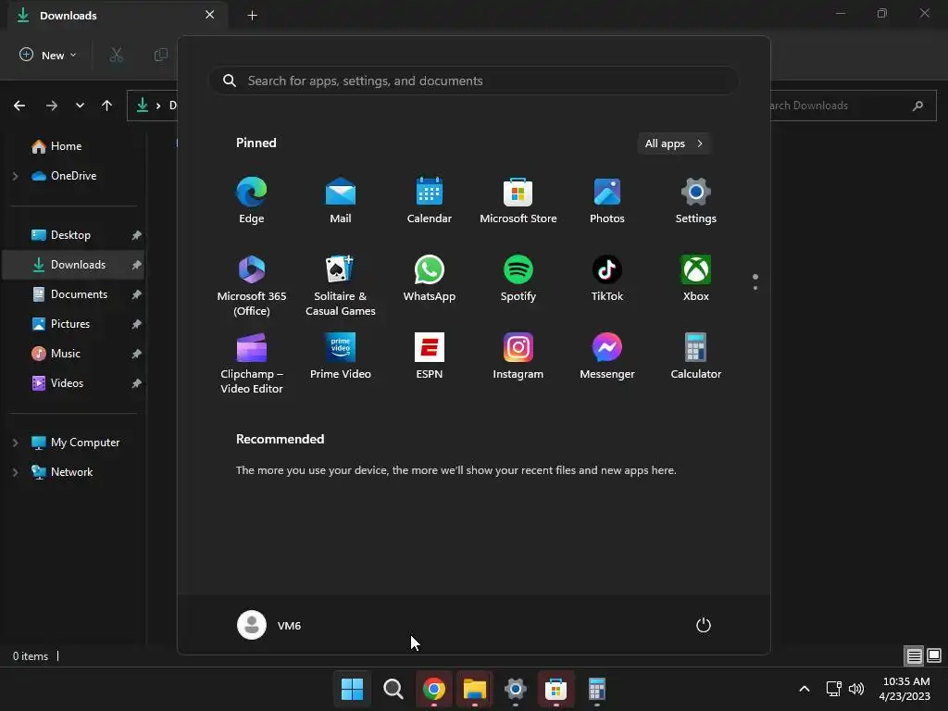This screenshot has height=711, width=948.
Task: Click the Cut scissors icon in Explorer toolbar
Action: click(x=116, y=55)
